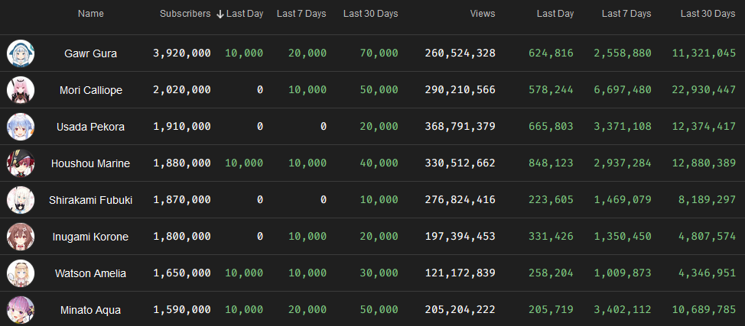
Task: Open the Houshou Marine channel link
Action: (x=91, y=163)
